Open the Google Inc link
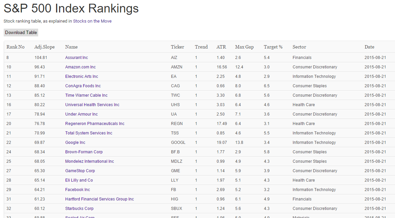Screen dimensions: 395x218 click(75, 143)
